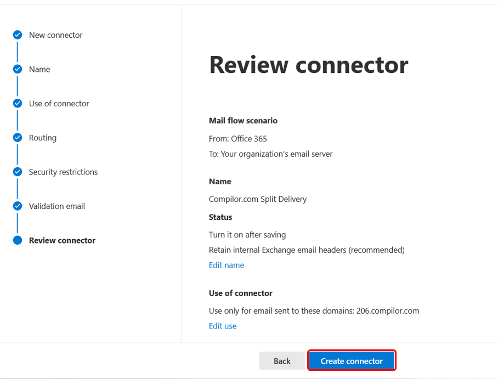Image resolution: width=498 pixels, height=379 pixels.
Task: Open the Security restrictions step
Action: (x=63, y=172)
